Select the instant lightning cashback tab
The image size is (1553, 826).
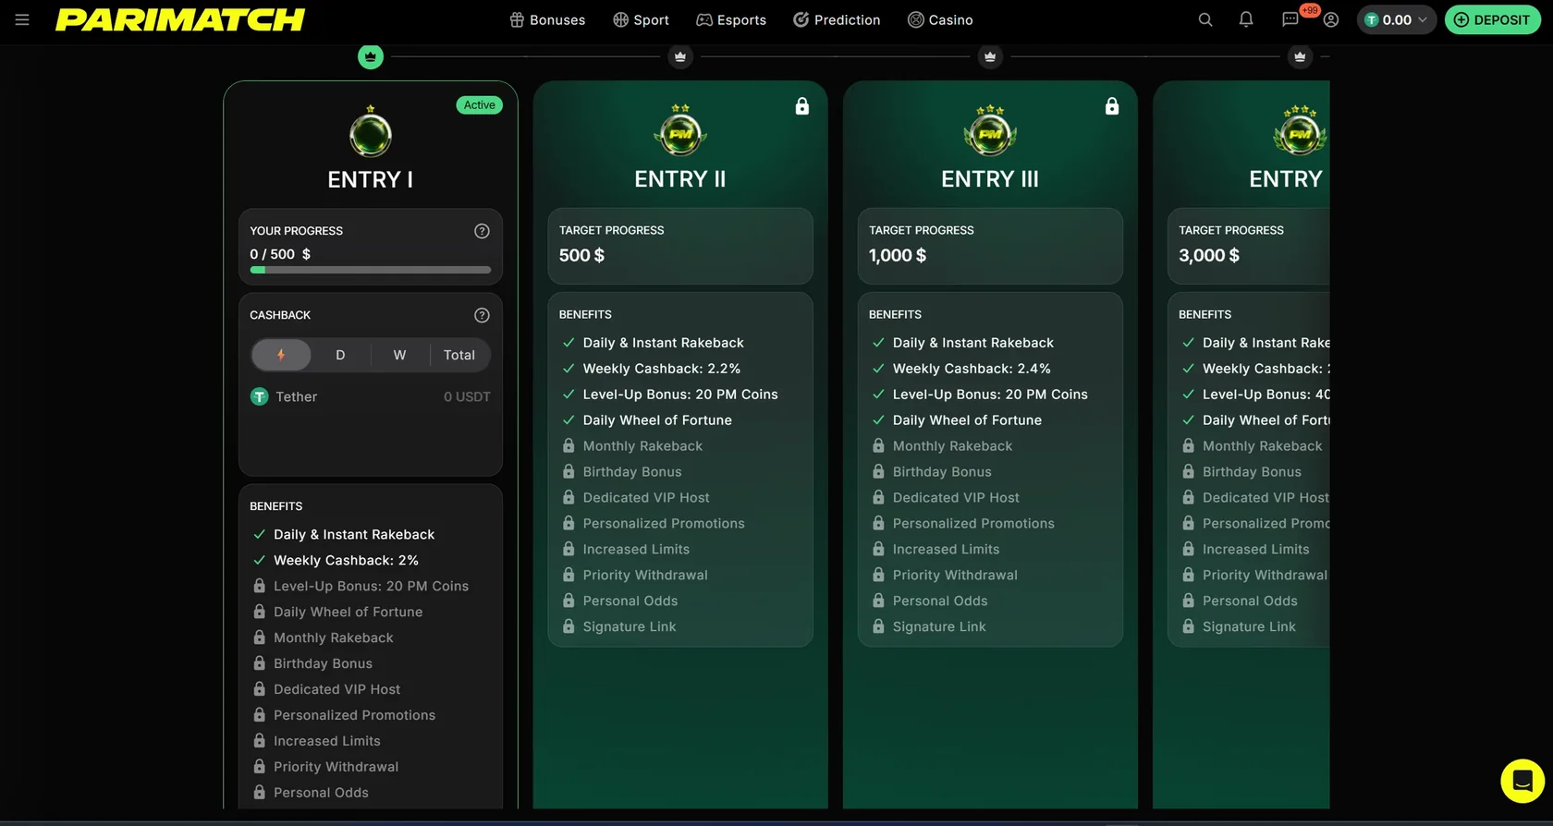(281, 355)
